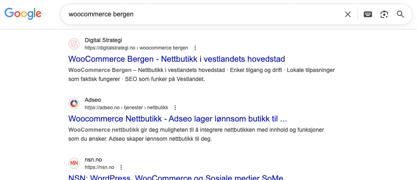
Task: Click the Adseo site favicon
Action: 74,103
